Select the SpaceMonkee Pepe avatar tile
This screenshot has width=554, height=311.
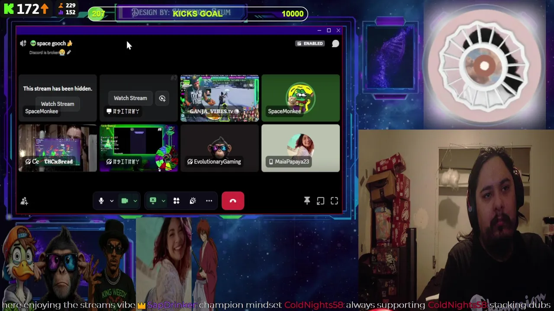coord(300,98)
